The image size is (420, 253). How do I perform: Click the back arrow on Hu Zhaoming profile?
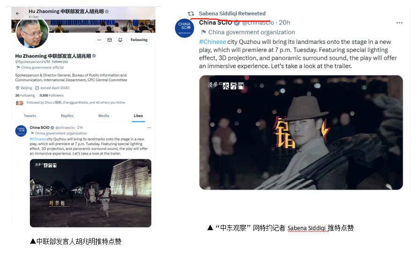click(18, 13)
